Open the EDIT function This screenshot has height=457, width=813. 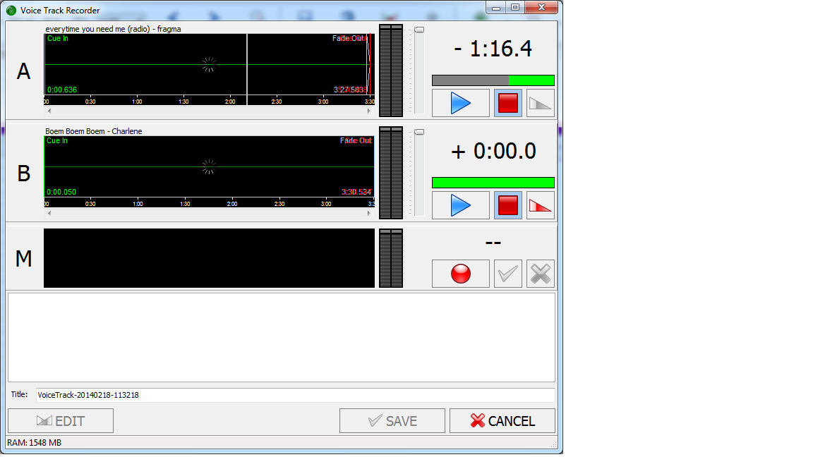pos(60,420)
